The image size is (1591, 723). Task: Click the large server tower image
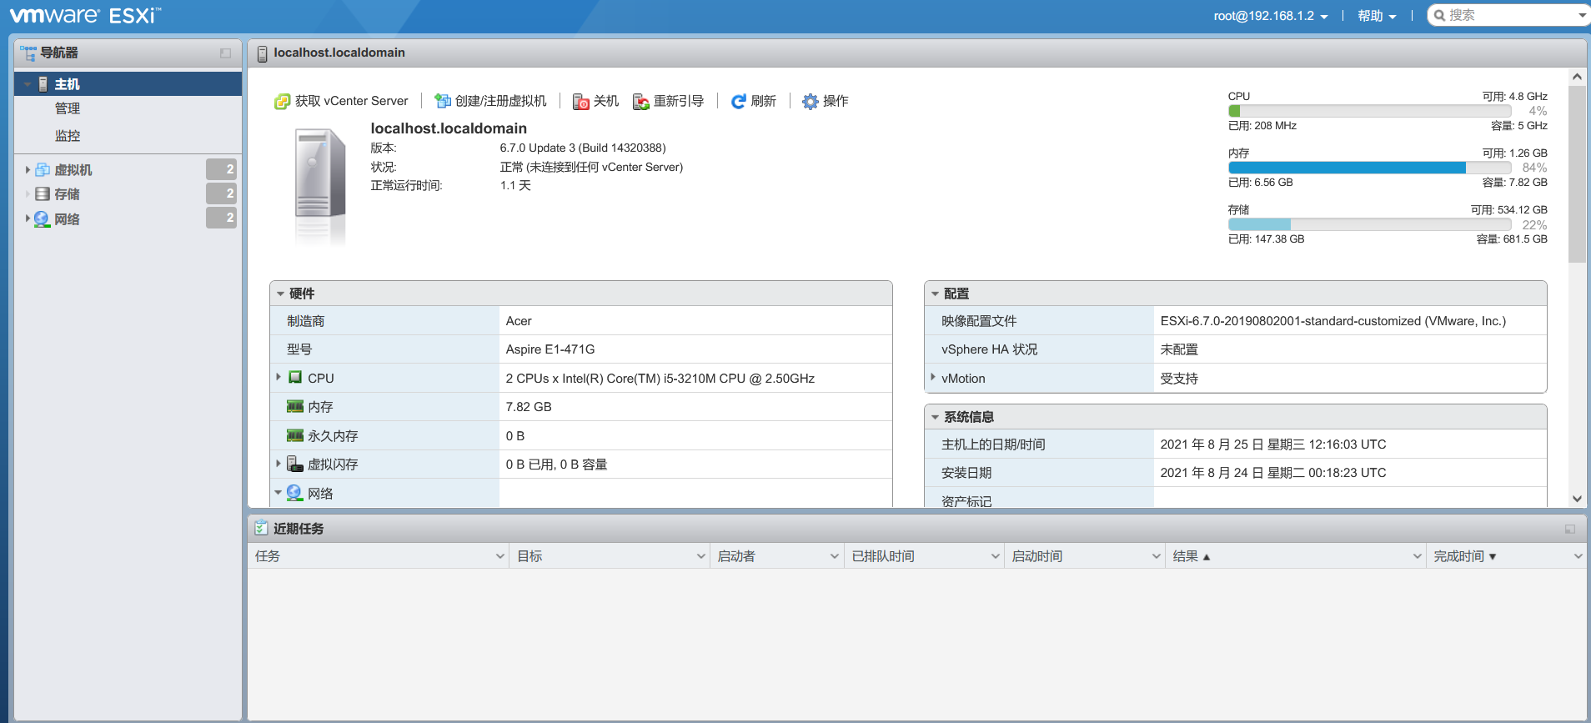coord(320,185)
